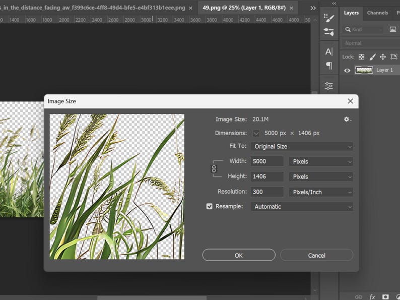
Task: Click the OK button
Action: click(239, 255)
